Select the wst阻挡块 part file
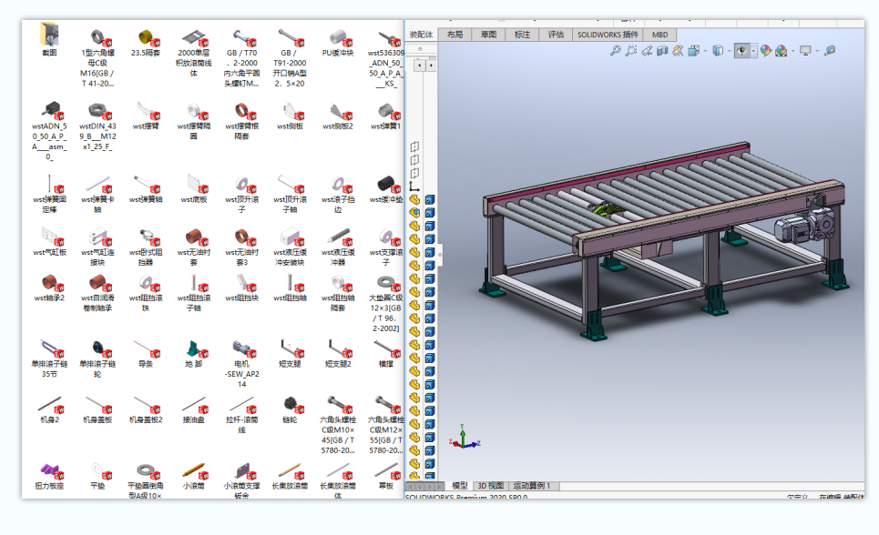The height and width of the screenshot is (535, 879). [x=241, y=288]
